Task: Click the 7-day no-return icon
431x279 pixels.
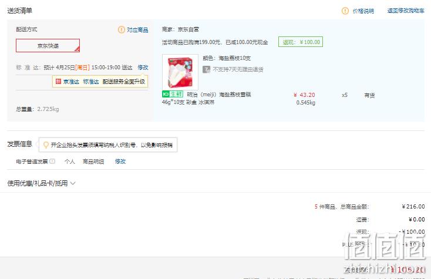Action: tap(207, 69)
